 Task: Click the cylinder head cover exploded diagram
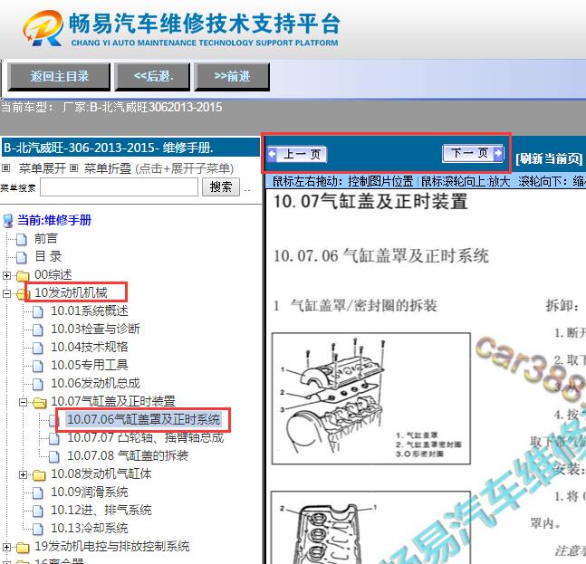pos(370,398)
